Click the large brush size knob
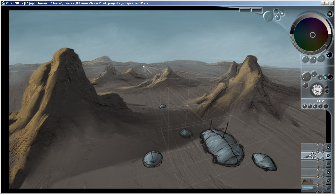Image resolution: width=335 pixels, height=194 pixels. [306, 77]
